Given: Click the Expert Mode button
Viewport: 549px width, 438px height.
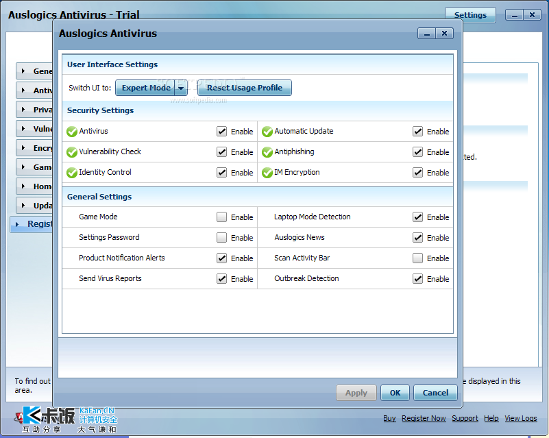Looking at the screenshot, I should 145,88.
